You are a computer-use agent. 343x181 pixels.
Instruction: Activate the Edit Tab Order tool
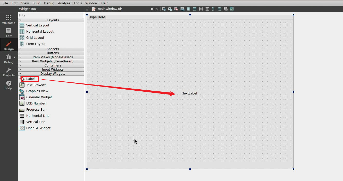tap(182, 9)
